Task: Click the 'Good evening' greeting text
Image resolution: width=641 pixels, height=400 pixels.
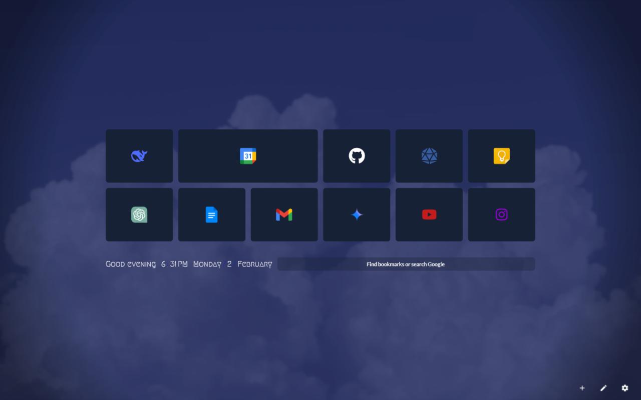Action: pyautogui.click(x=131, y=264)
